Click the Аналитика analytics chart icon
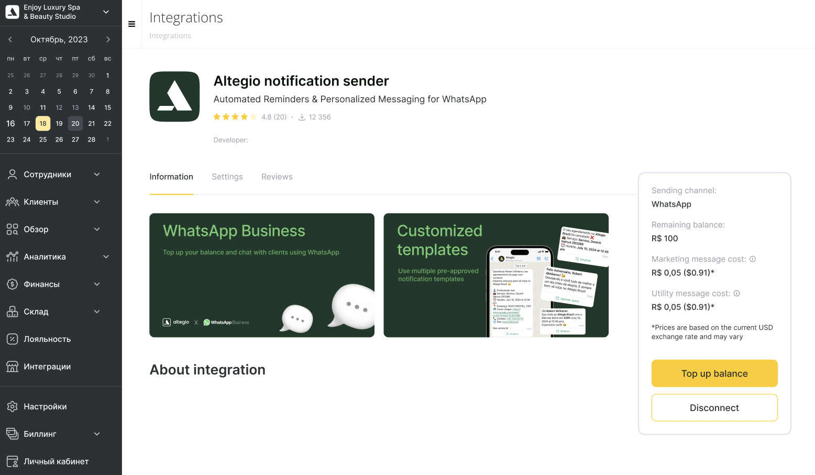This screenshot has height=475, width=815. pos(12,257)
